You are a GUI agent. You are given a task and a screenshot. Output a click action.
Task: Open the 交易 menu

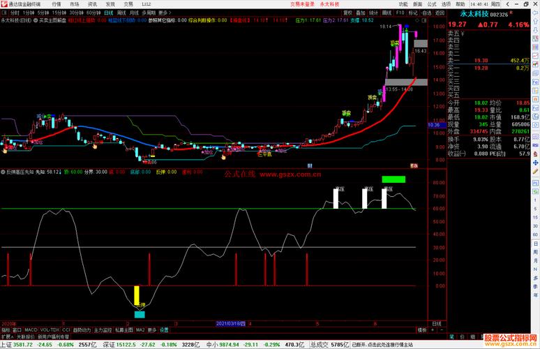click(128, 3)
